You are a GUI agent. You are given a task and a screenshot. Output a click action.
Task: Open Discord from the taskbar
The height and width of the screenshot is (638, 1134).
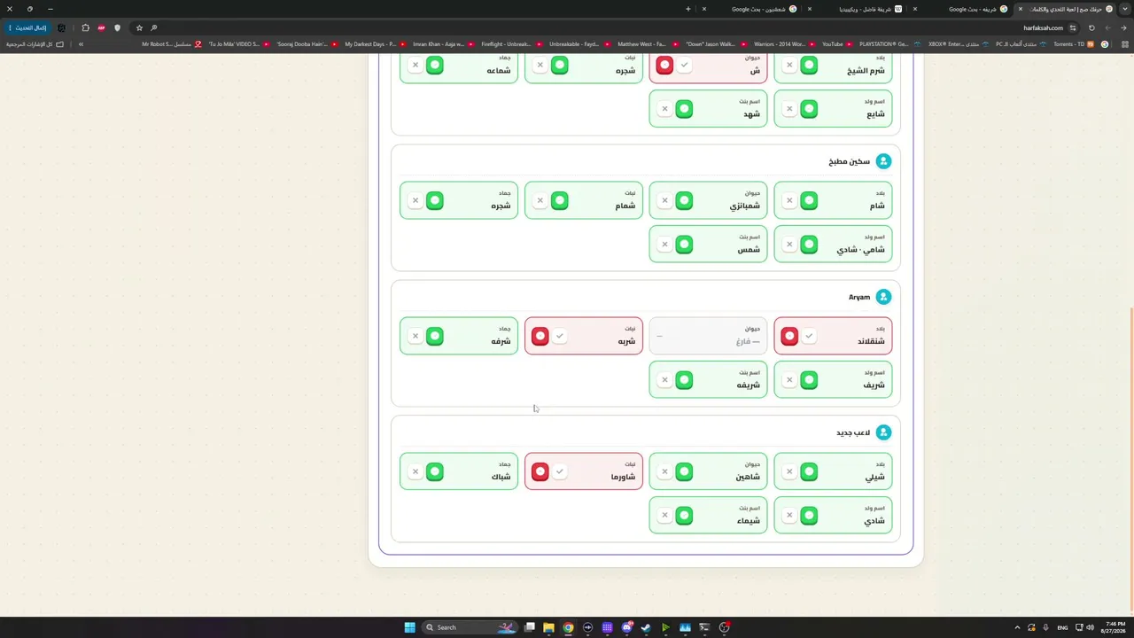626,627
